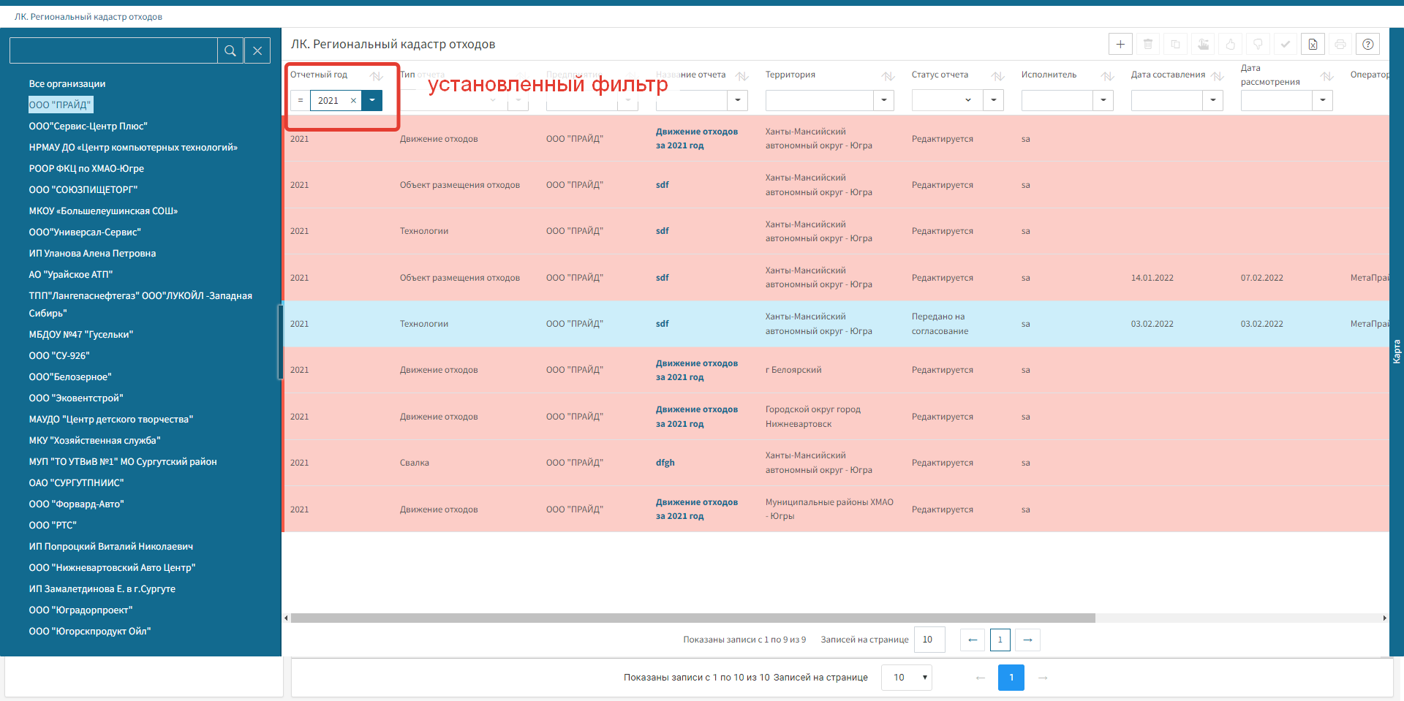Clear organization search with X icon
This screenshot has width=1404, height=701.
(x=257, y=50)
